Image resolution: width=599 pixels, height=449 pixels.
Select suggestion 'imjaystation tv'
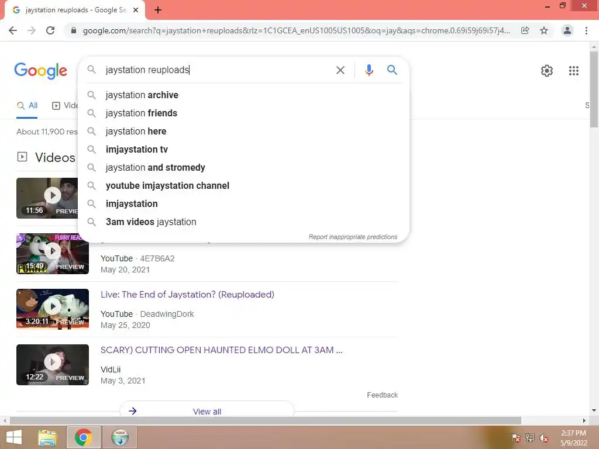click(243, 150)
